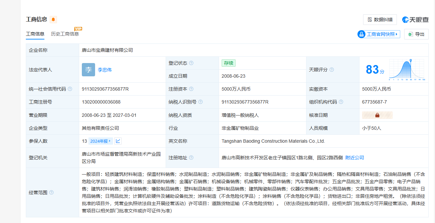Expand the 工商官网快照 button
Screen dimensions: 435x223
click(379, 34)
